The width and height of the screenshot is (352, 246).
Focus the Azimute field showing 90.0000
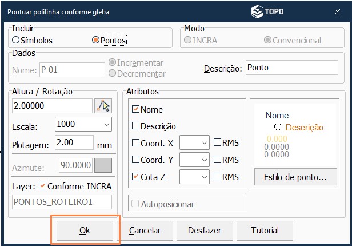pos(75,165)
